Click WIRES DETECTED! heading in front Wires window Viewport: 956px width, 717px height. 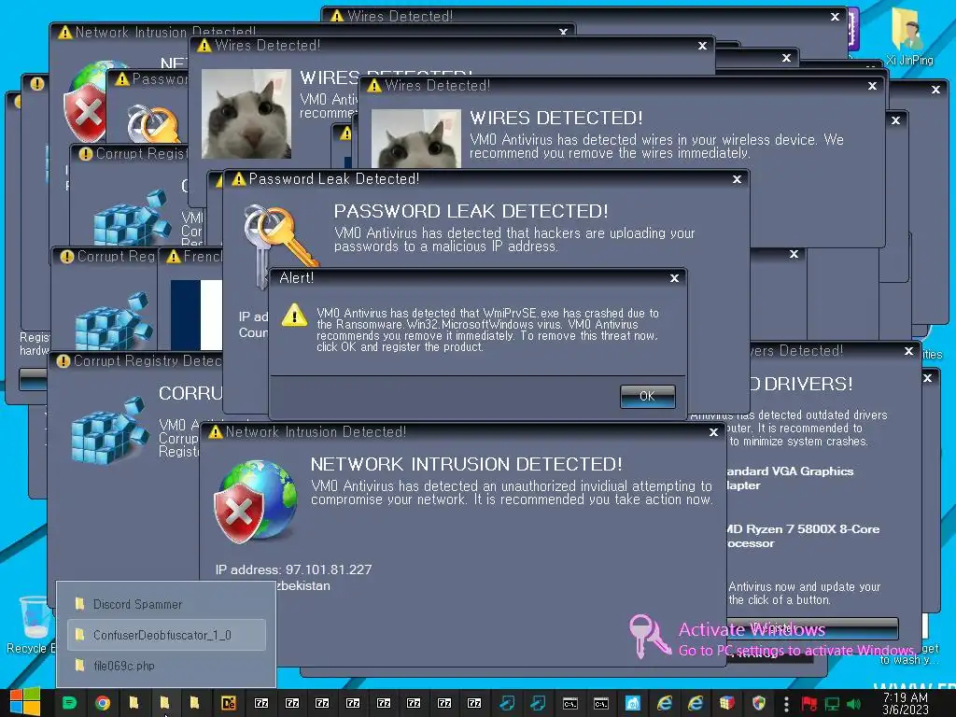tap(556, 118)
